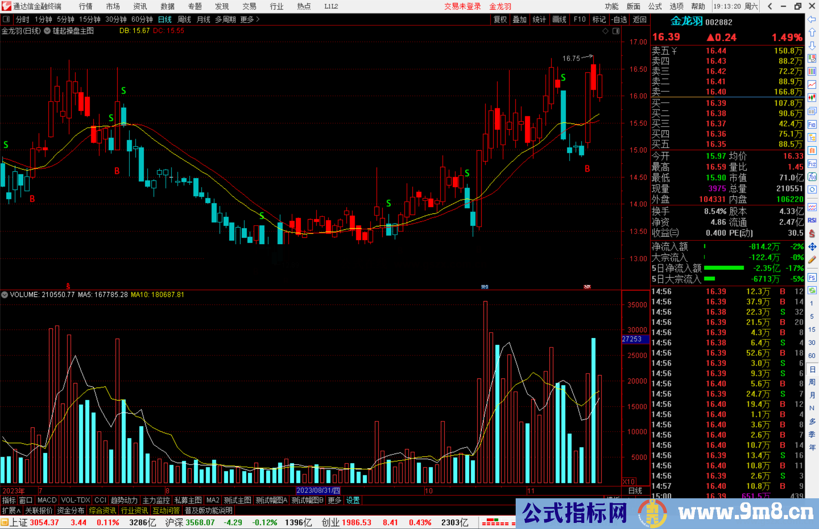The image size is (819, 529).
Task: Switch to 15-minute period in sidebar
Action: 811,330
